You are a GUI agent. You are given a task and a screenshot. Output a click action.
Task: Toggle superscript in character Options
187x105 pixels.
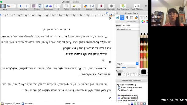pyautogui.click(x=132, y=74)
